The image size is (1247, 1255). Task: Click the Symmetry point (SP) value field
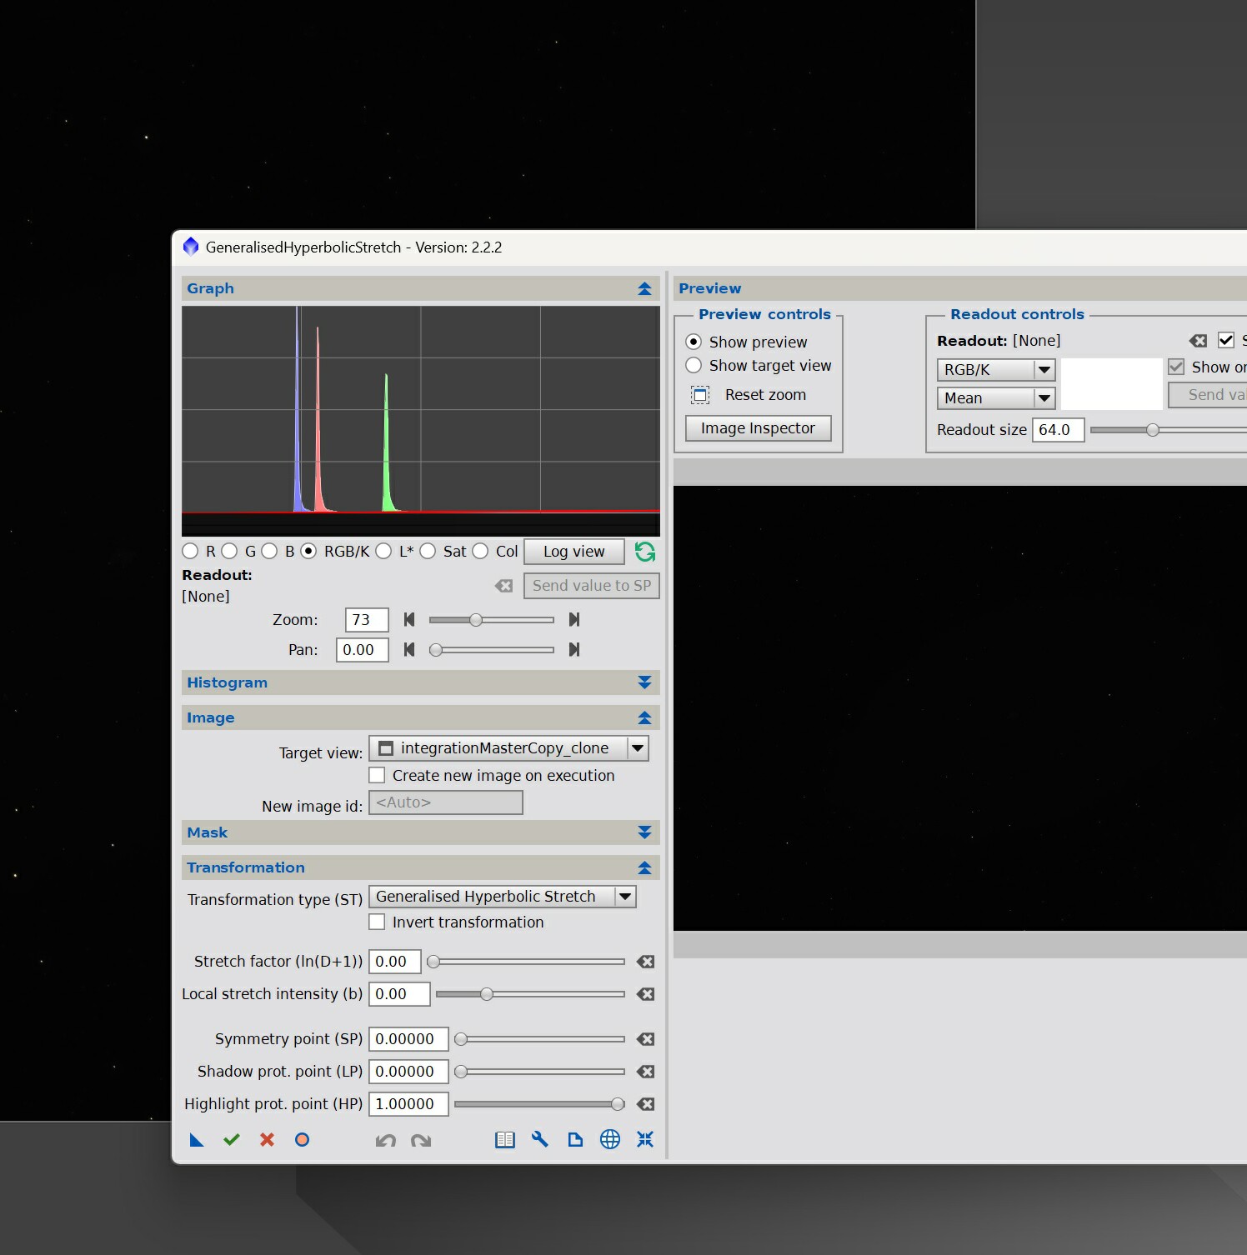point(408,1039)
